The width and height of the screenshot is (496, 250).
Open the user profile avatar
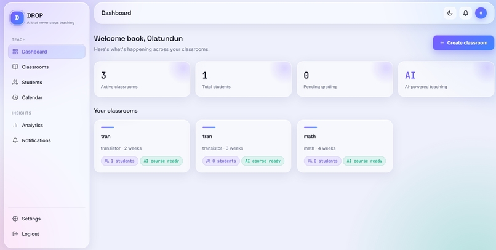point(481,13)
